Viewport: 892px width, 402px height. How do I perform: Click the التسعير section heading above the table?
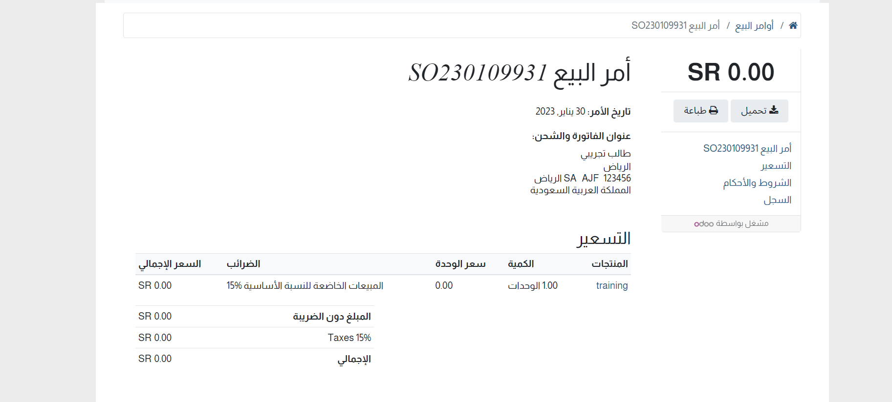point(604,239)
